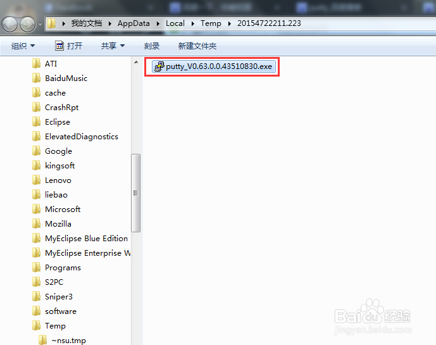Go back using the Back arrow button
This screenshot has width=436, height=345.
(x=10, y=24)
